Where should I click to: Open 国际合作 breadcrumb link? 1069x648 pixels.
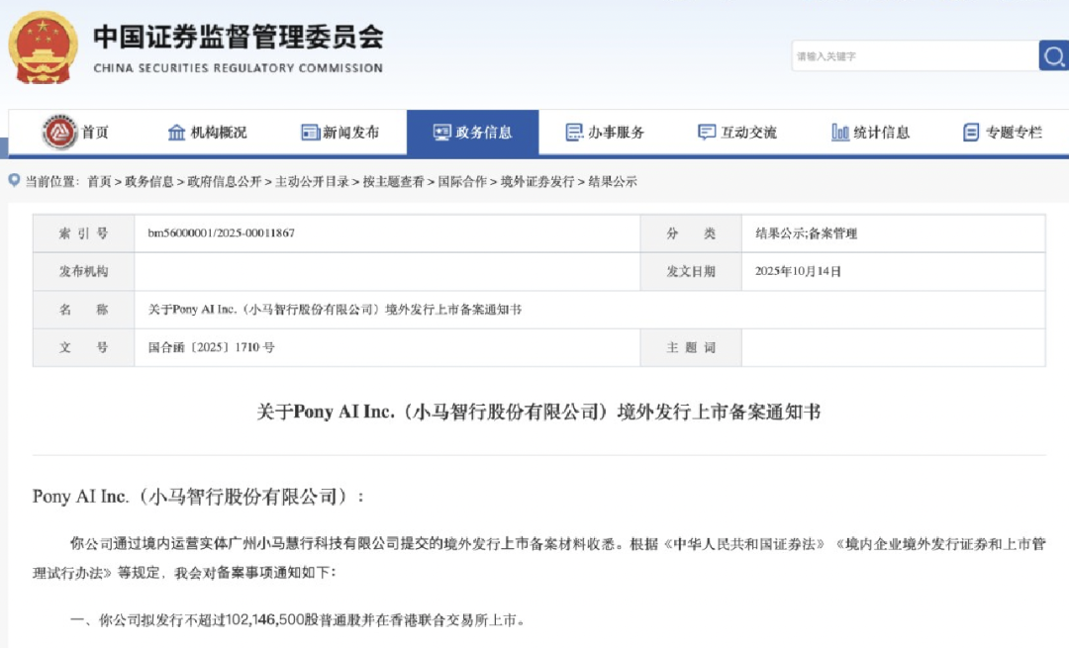coord(462,181)
